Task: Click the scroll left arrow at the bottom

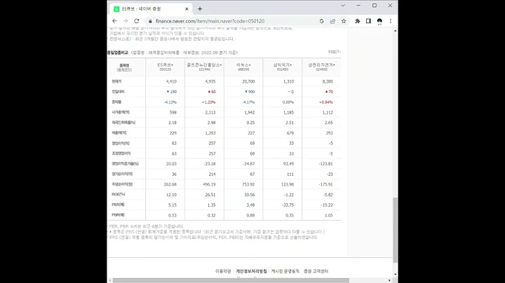Action: pos(110,280)
